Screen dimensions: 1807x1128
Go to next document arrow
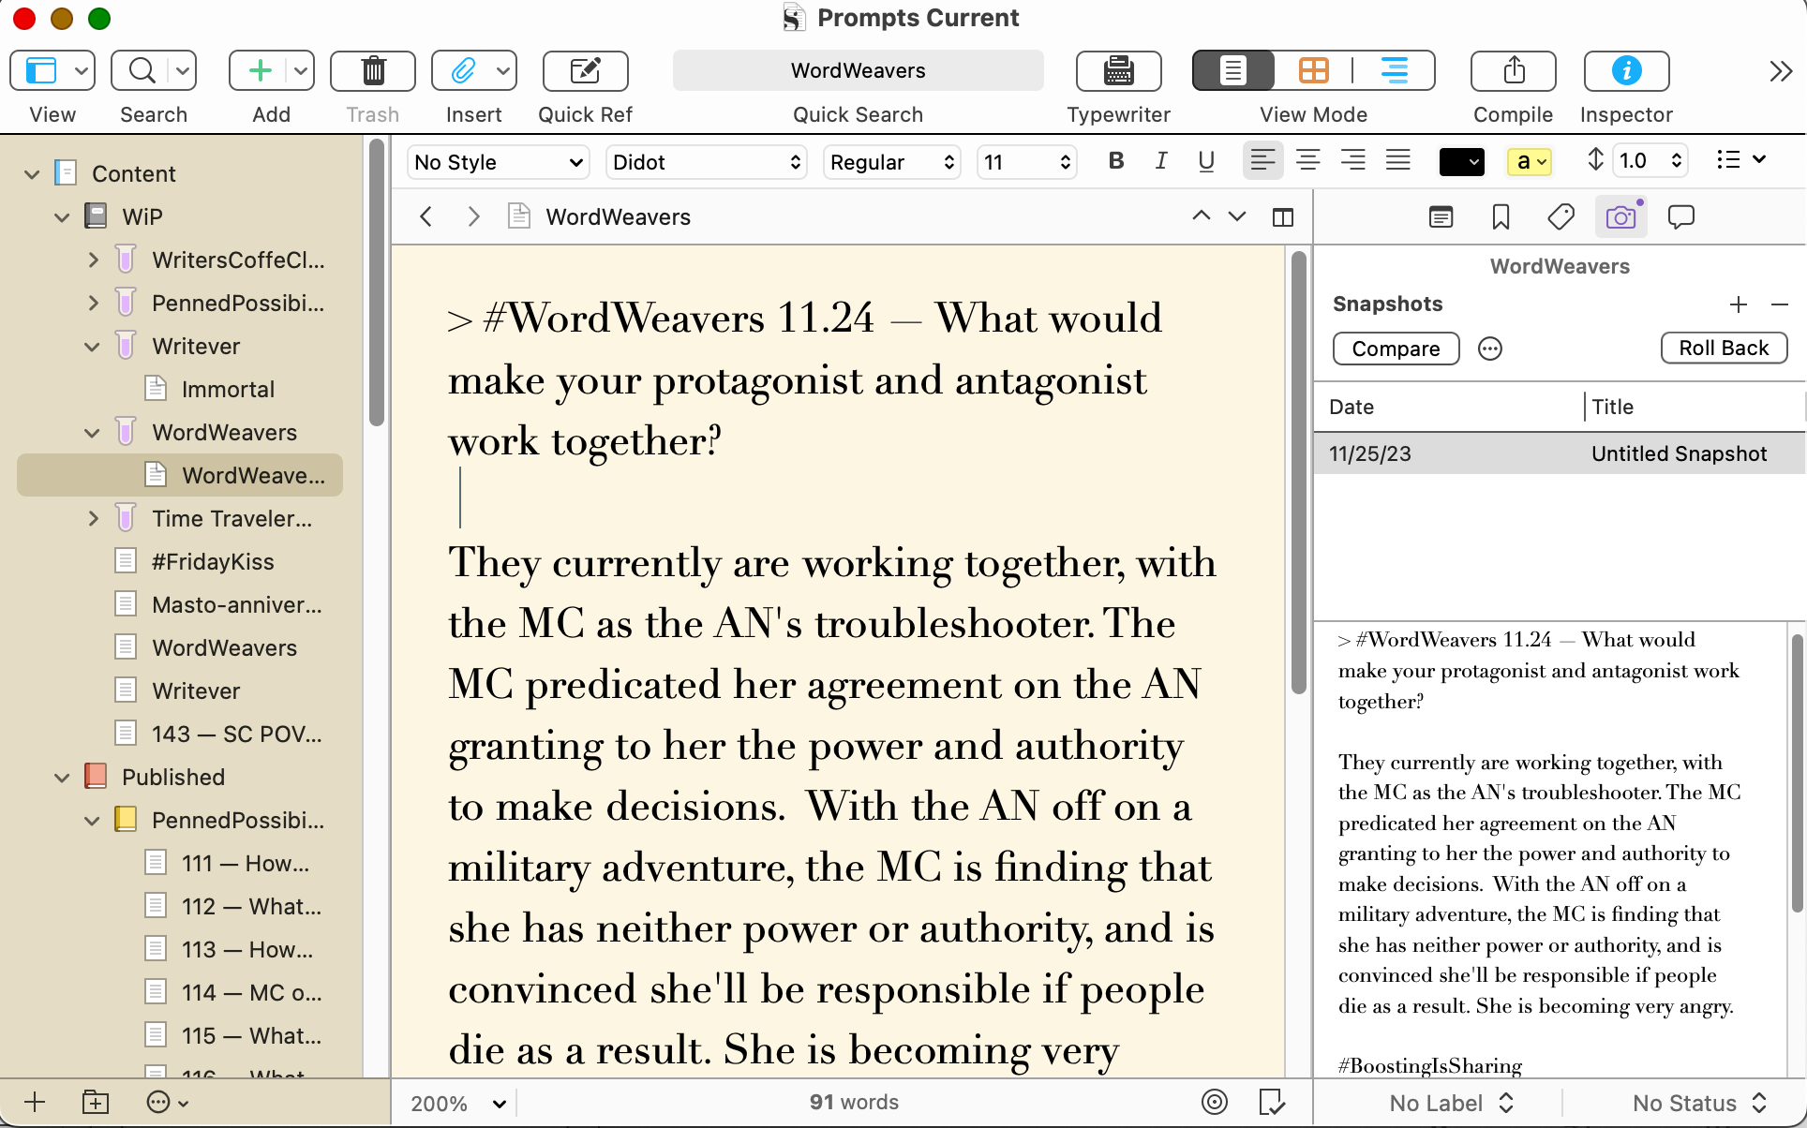coord(1237,216)
